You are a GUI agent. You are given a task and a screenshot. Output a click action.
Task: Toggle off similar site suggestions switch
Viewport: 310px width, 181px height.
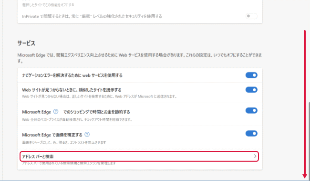pyautogui.click(x=251, y=90)
